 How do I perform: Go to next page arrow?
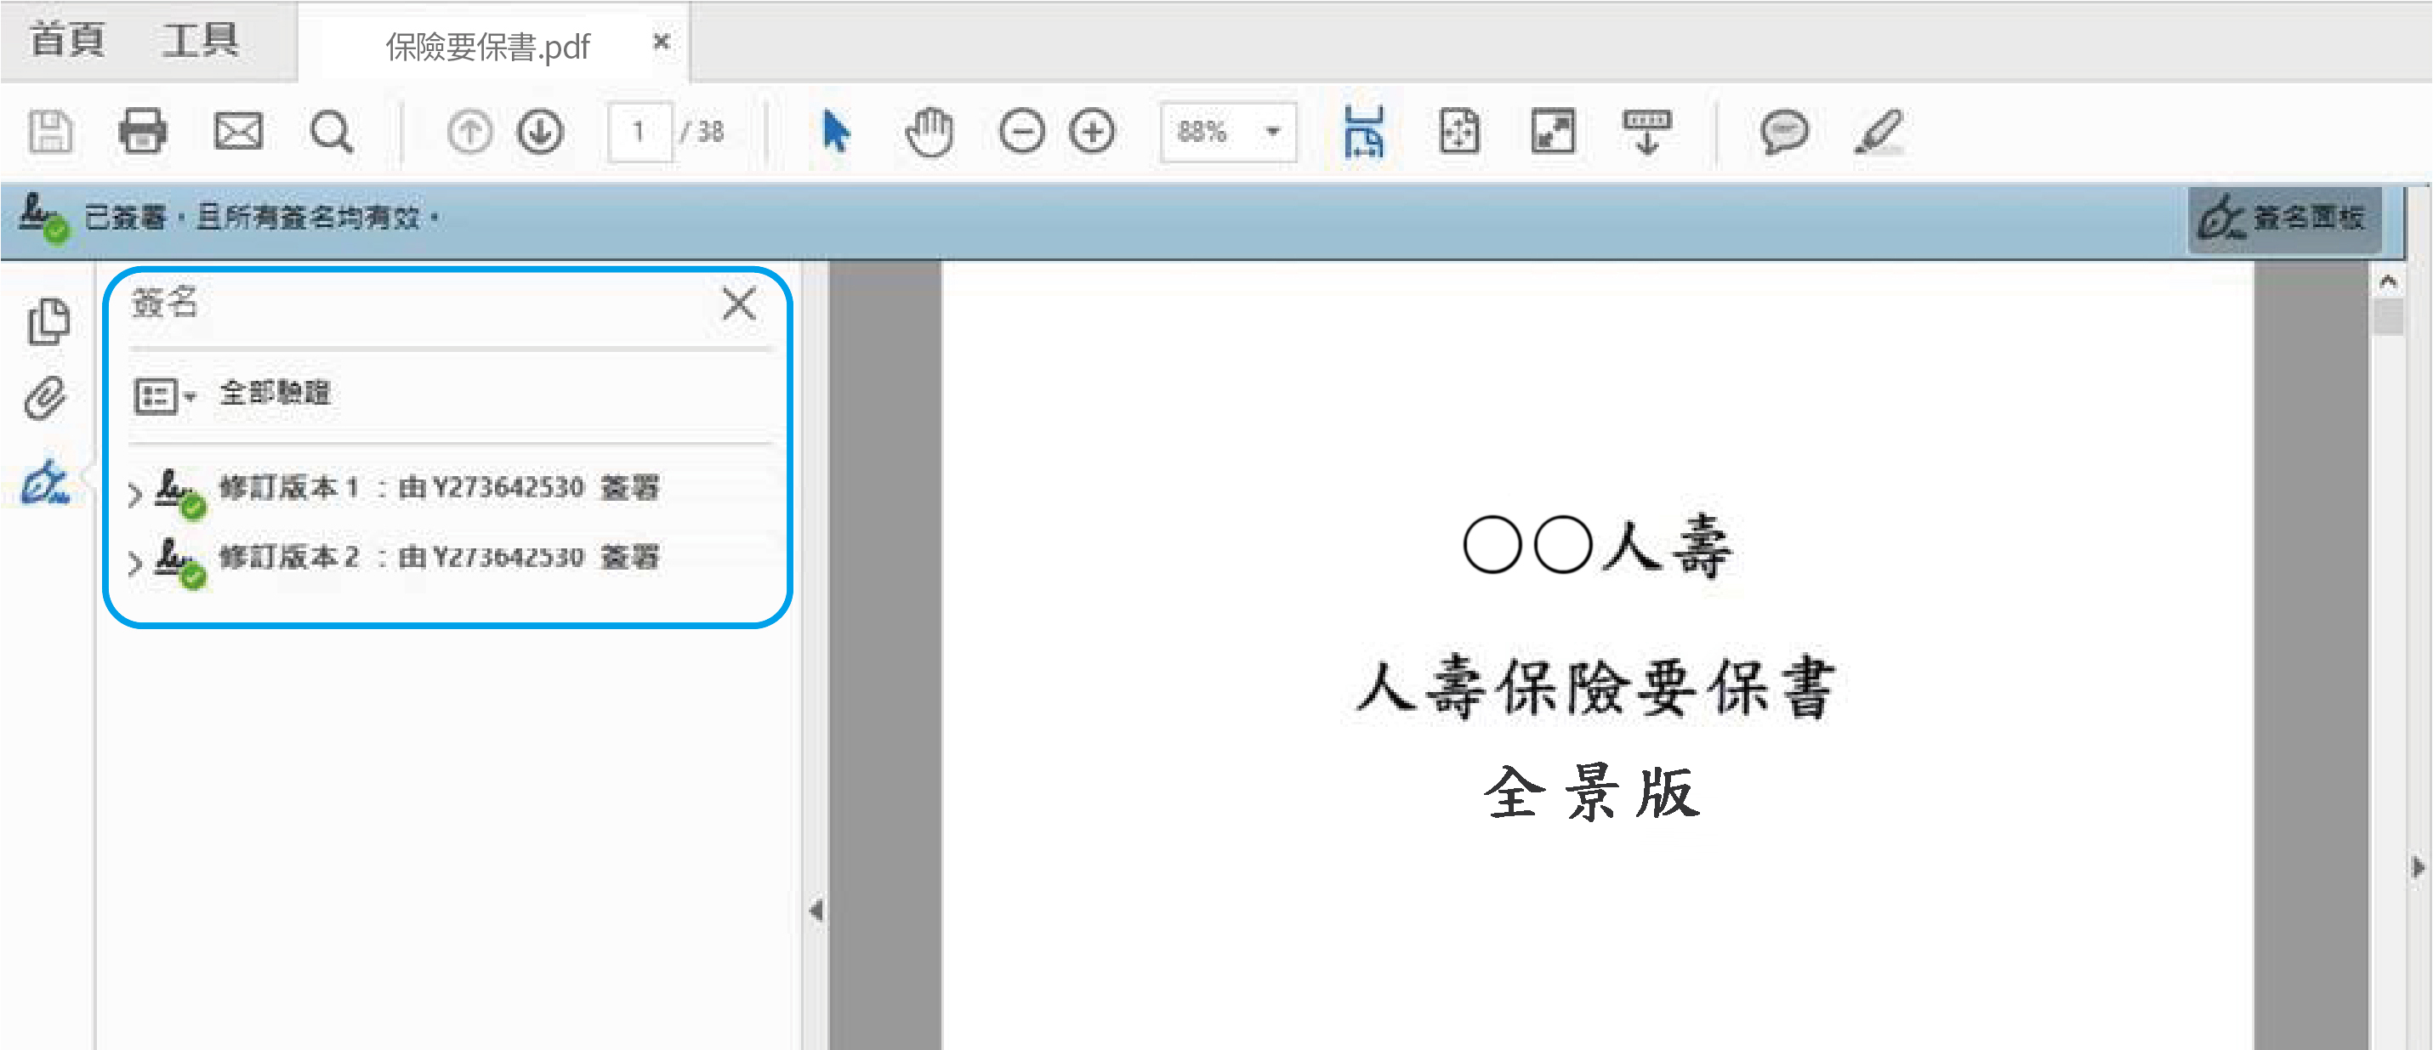tap(541, 131)
